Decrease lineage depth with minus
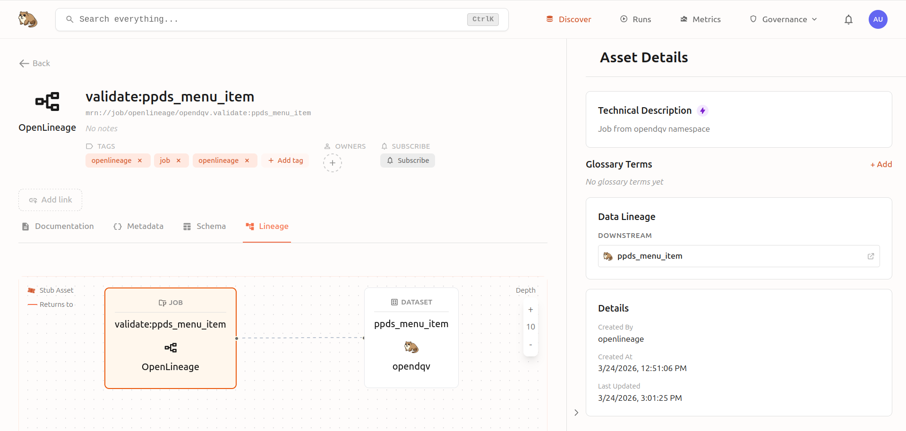Image resolution: width=906 pixels, height=431 pixels. pyautogui.click(x=530, y=345)
